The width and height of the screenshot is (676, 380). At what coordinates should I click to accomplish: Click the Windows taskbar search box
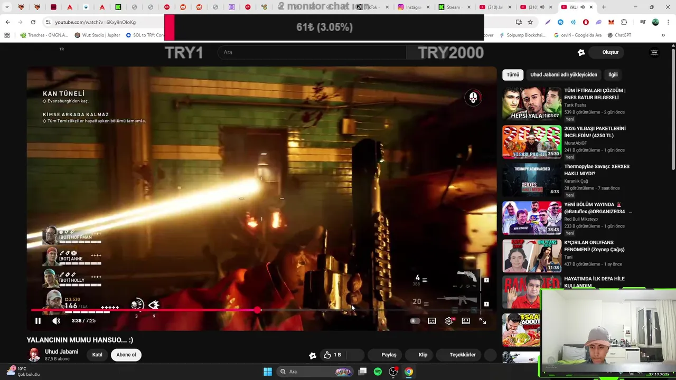[315, 372]
